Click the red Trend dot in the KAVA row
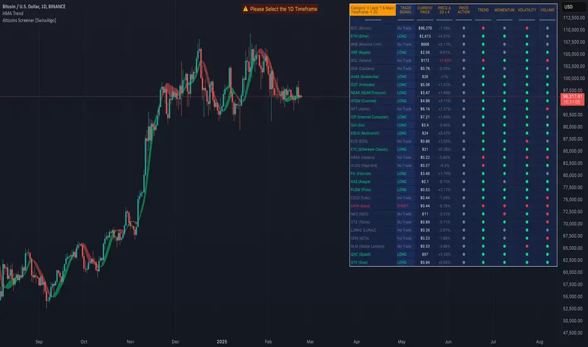588x347 pixels. coord(483,206)
